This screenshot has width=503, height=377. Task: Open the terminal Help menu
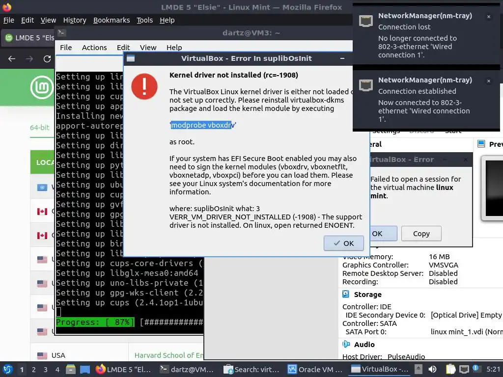pyautogui.click(x=174, y=48)
